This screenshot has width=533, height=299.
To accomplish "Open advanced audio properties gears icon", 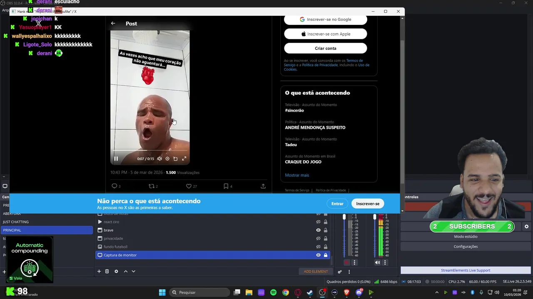I will coord(340,272).
